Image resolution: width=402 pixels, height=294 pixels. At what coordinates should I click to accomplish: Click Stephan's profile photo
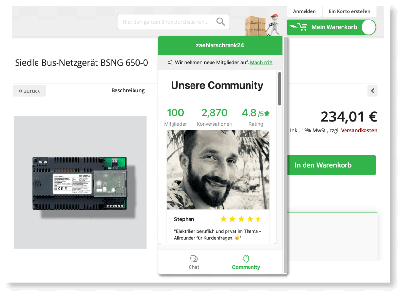[218, 170]
